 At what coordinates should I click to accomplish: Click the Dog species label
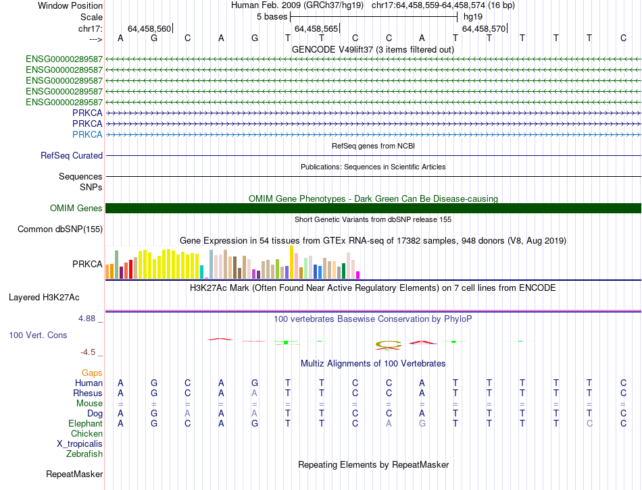coord(95,414)
